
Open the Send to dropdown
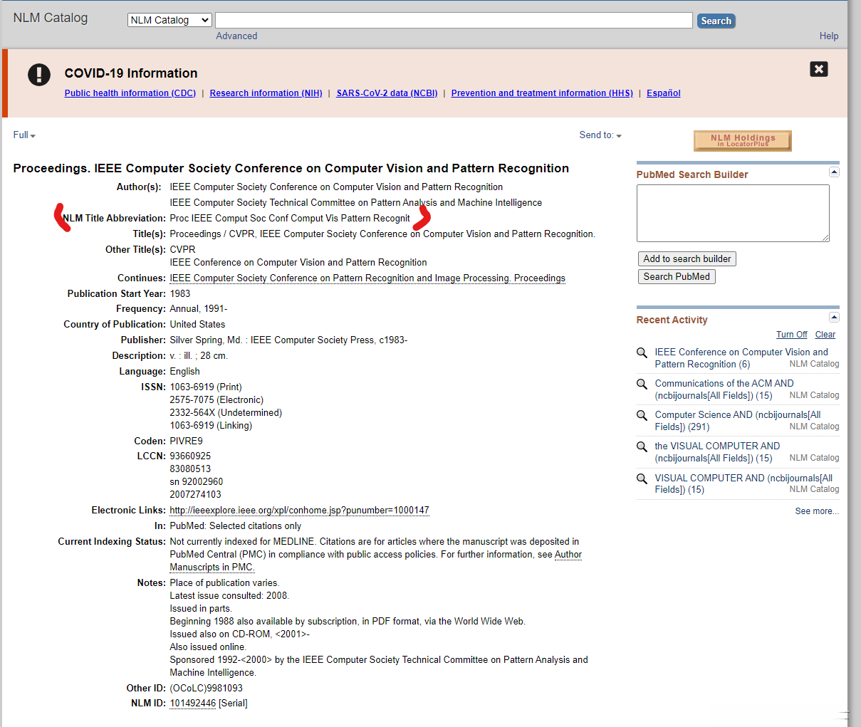[600, 135]
